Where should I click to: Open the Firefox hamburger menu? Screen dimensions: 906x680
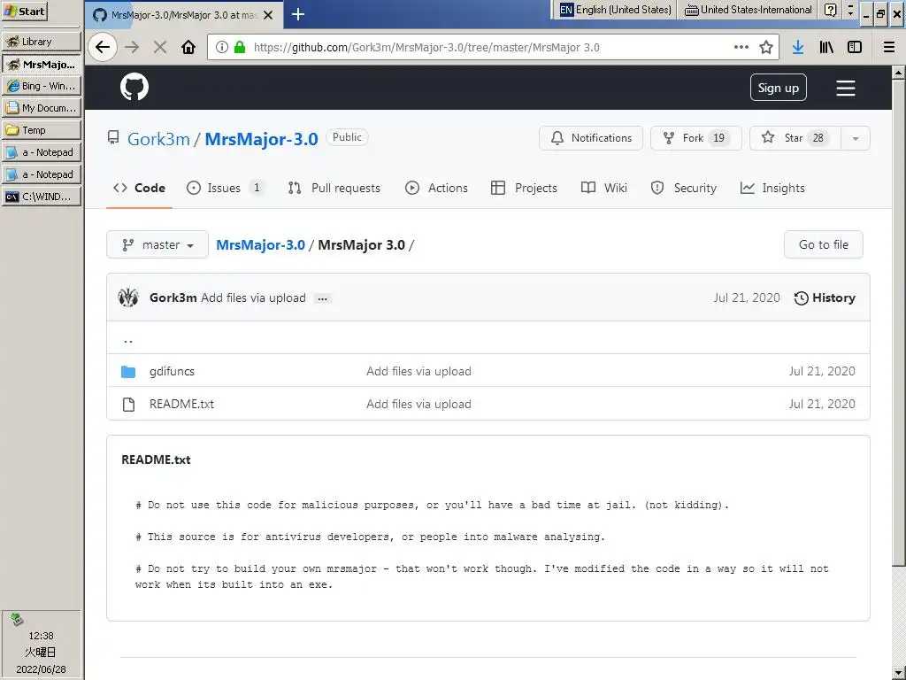[x=888, y=47]
